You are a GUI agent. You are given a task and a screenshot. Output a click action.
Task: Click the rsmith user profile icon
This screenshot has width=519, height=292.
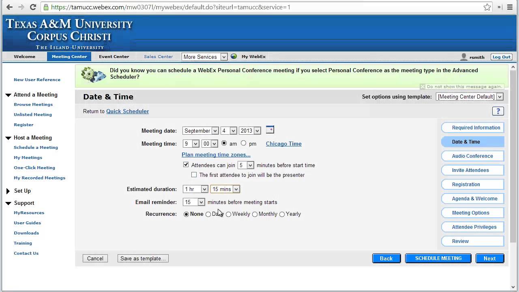point(464,57)
